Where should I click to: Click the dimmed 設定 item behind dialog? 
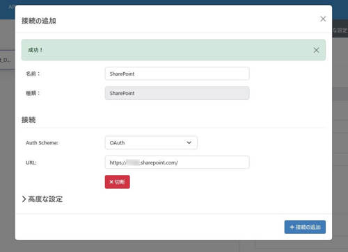(340, 30)
